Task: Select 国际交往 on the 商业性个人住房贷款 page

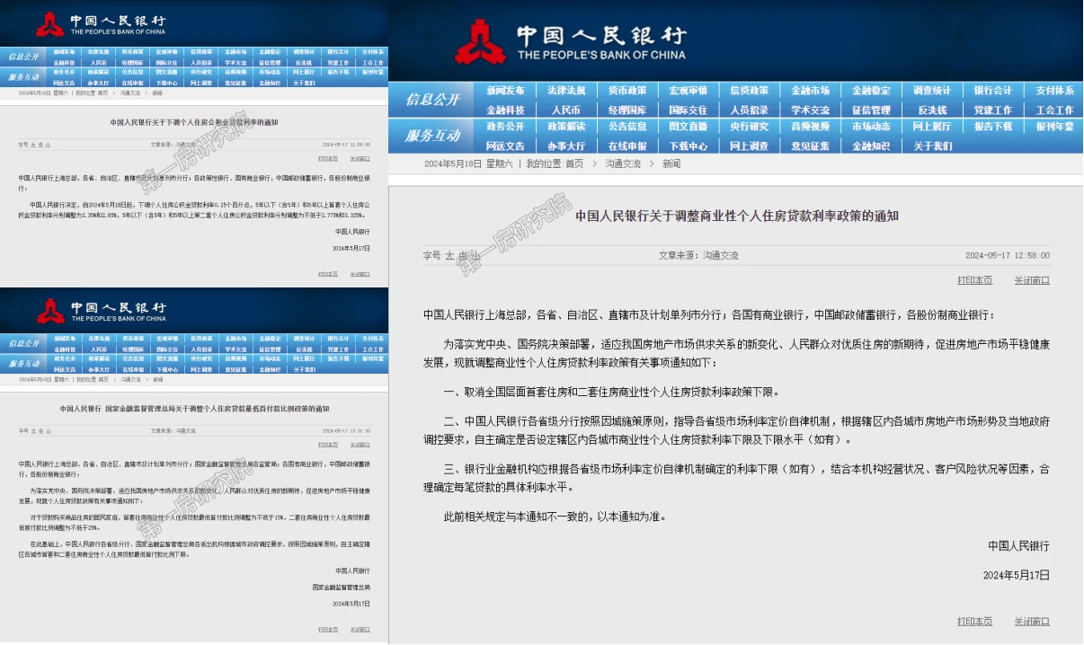Action: pos(689,110)
